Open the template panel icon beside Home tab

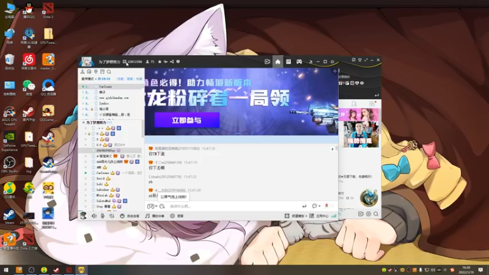(289, 62)
